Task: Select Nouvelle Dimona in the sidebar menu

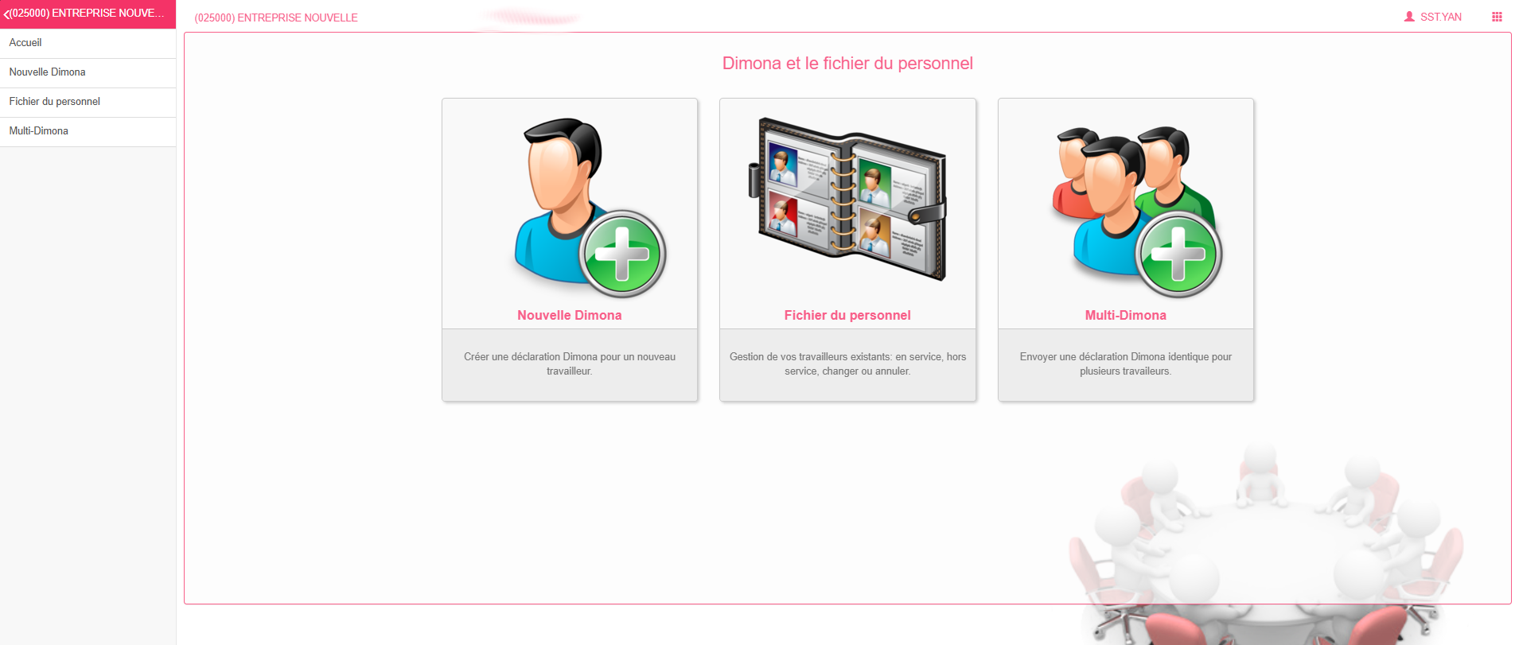Action: click(x=88, y=72)
